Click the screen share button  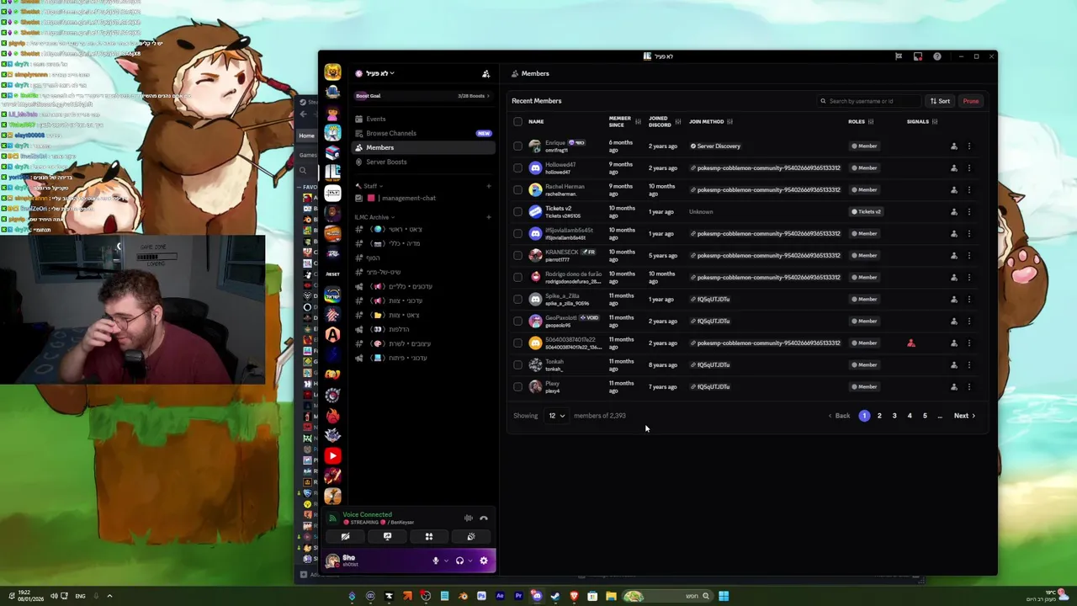(387, 536)
